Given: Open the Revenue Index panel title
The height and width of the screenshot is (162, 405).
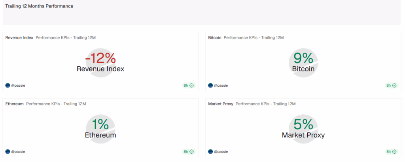Looking at the screenshot, I should [19, 38].
